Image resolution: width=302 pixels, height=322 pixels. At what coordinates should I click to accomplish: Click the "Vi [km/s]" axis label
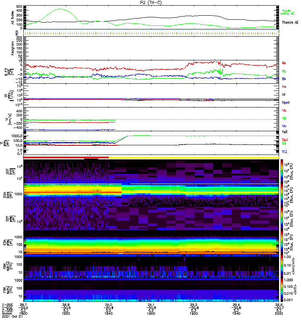(x=9, y=120)
